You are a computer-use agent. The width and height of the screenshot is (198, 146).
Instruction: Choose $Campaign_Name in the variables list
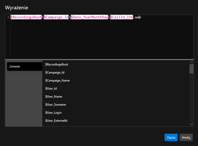pos(57,81)
